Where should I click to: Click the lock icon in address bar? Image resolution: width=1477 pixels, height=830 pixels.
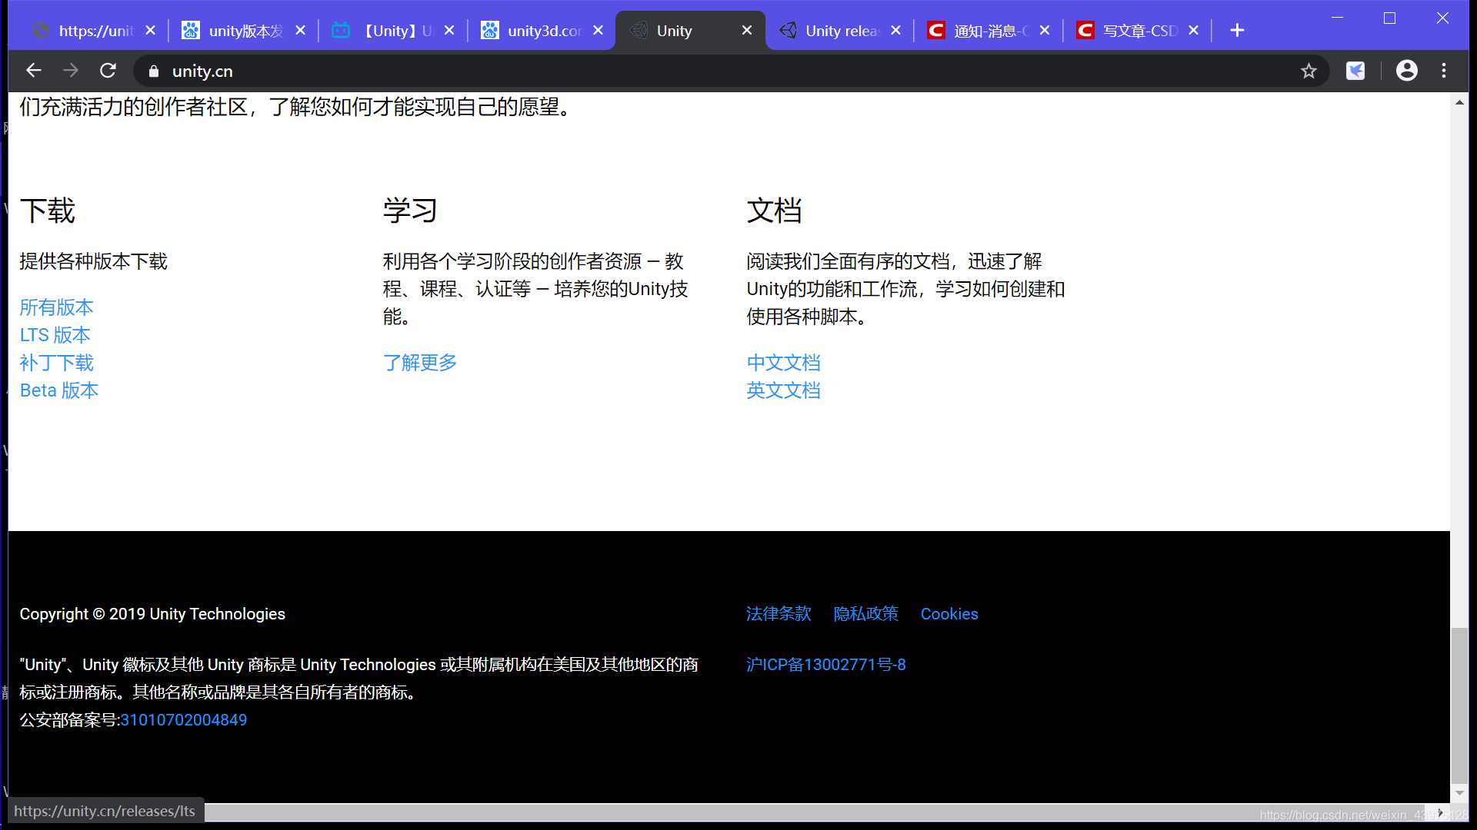(x=154, y=71)
